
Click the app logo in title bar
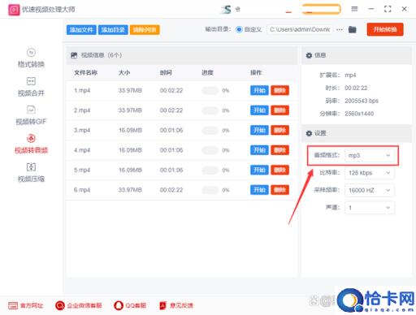coord(14,10)
